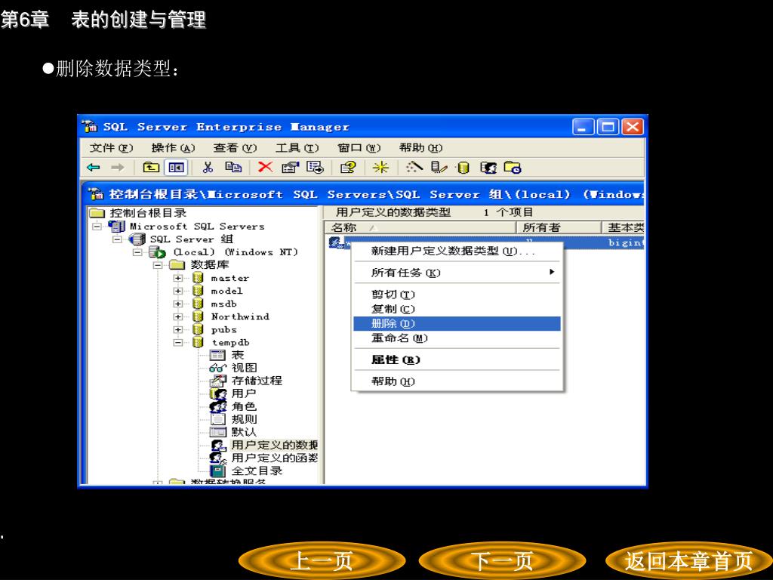Click the forward arrow toolbar icon
773x580 pixels.
tap(117, 168)
